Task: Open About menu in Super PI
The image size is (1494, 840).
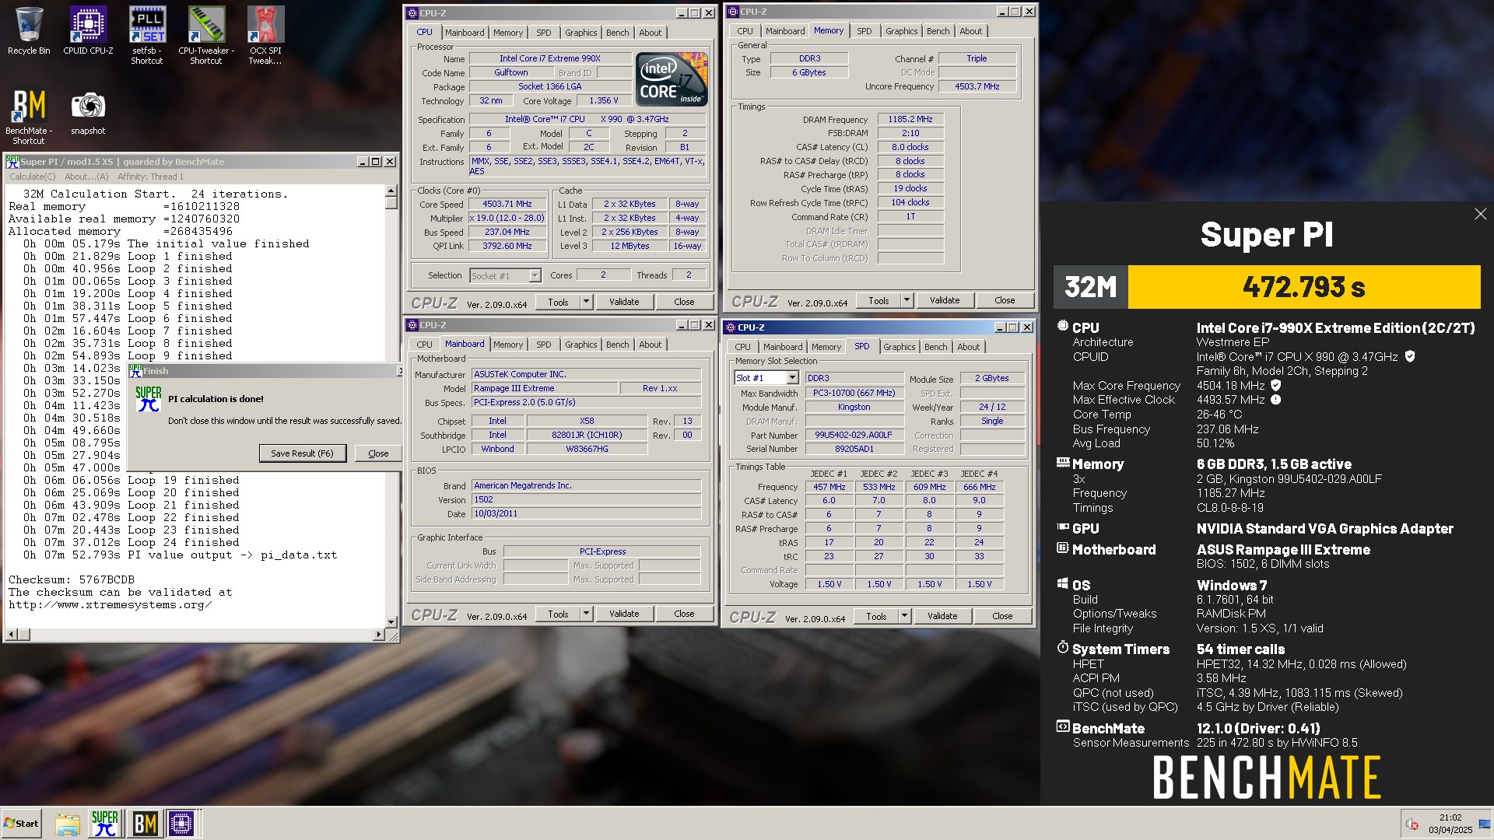Action: (86, 177)
